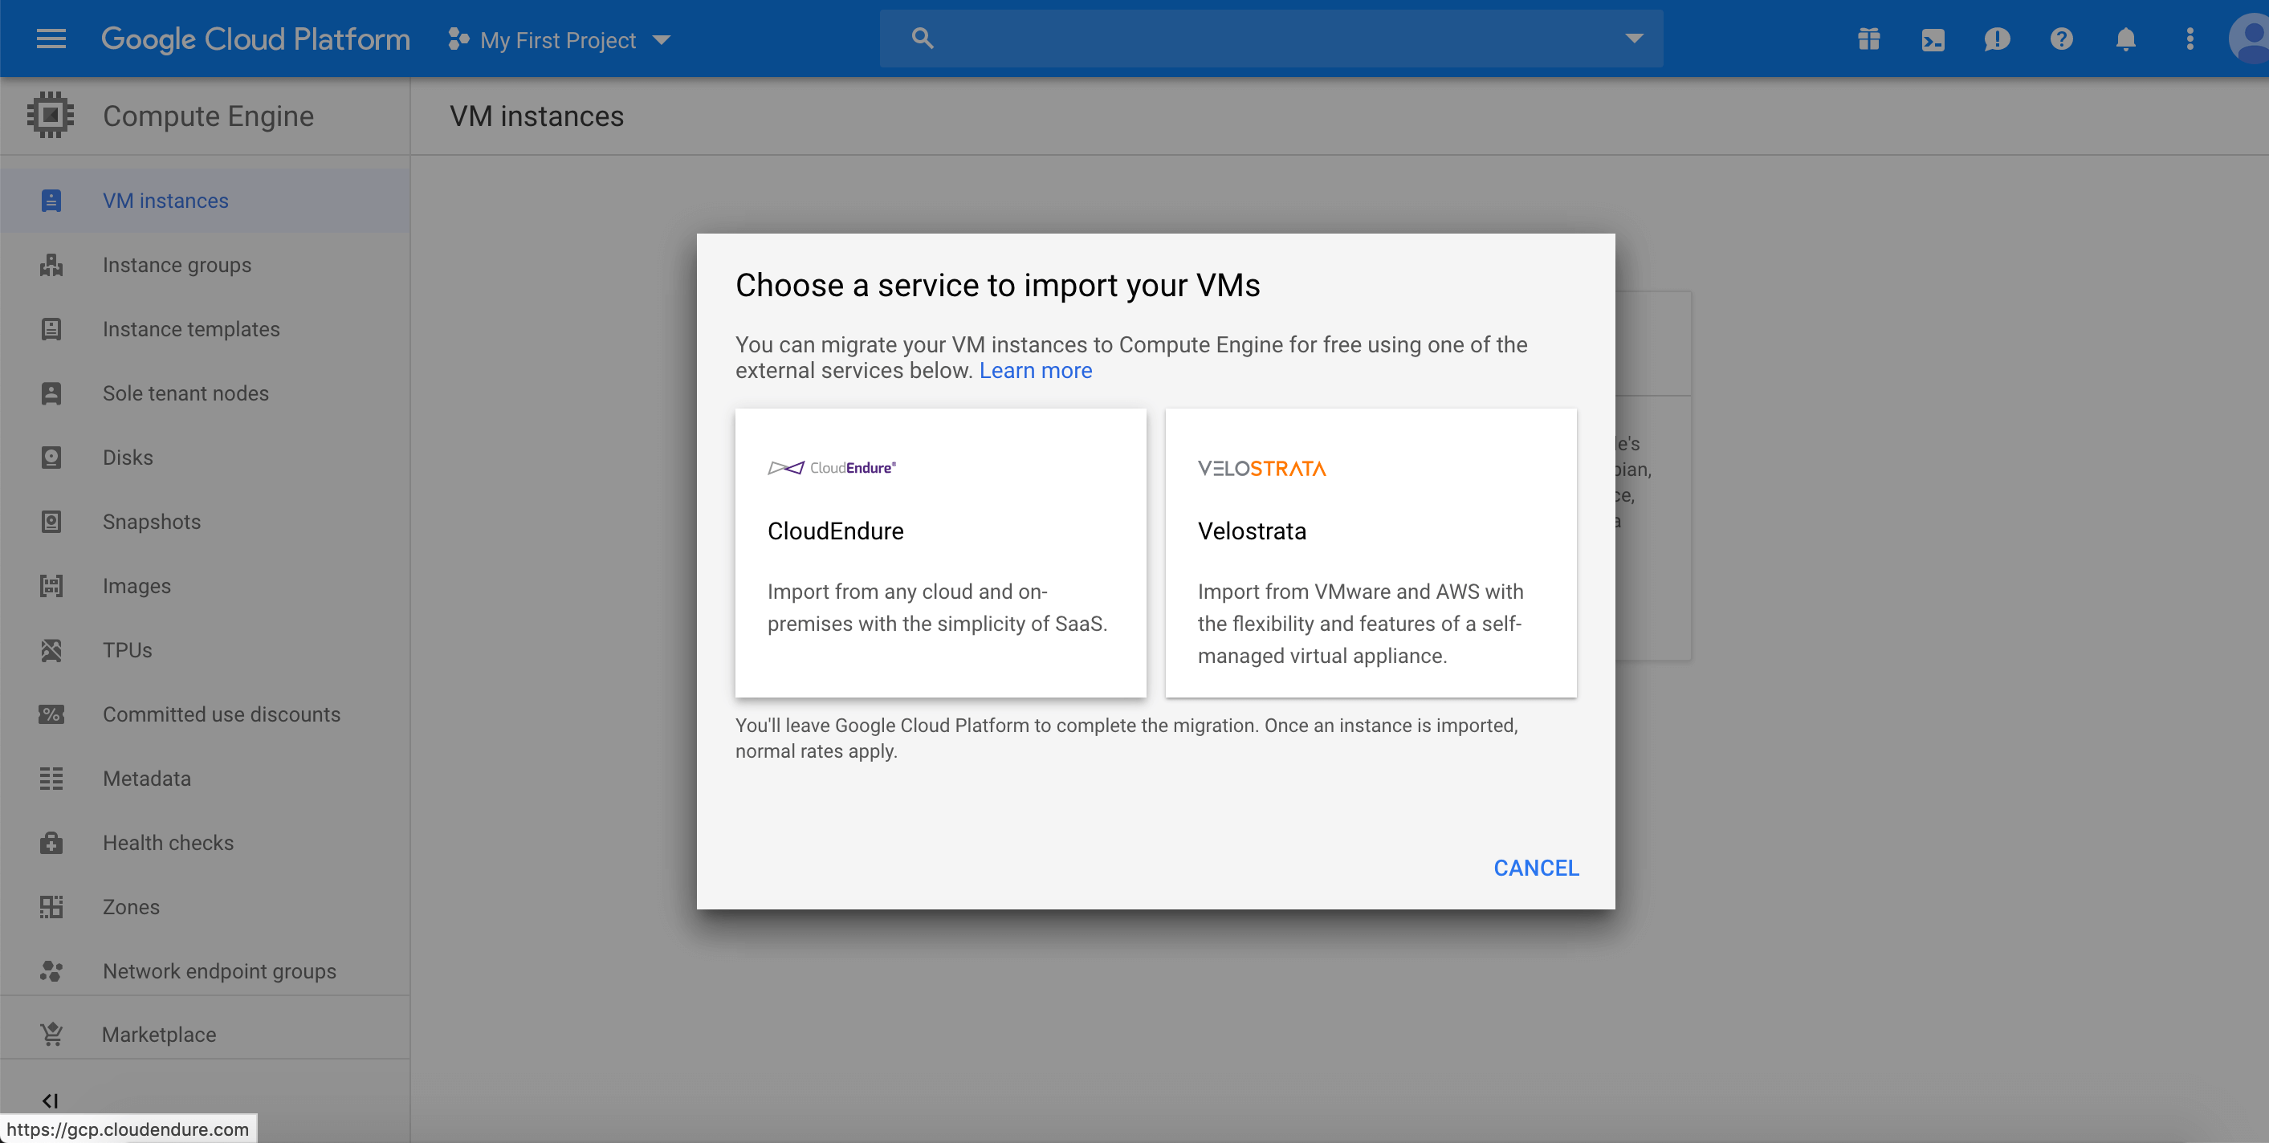Open the Zones page

(205, 908)
